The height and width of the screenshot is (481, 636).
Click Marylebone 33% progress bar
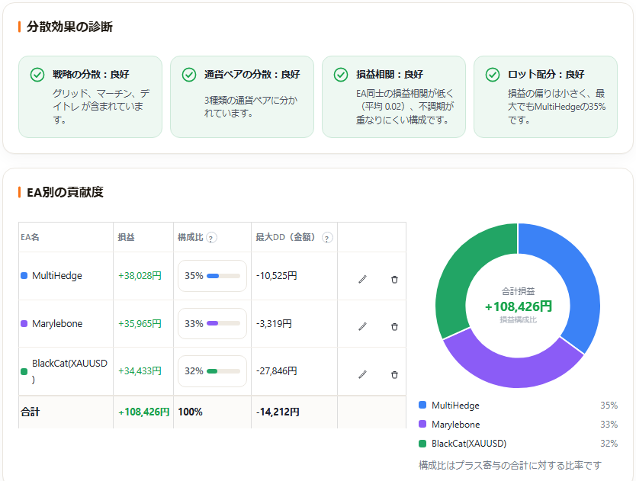pyautogui.click(x=223, y=324)
